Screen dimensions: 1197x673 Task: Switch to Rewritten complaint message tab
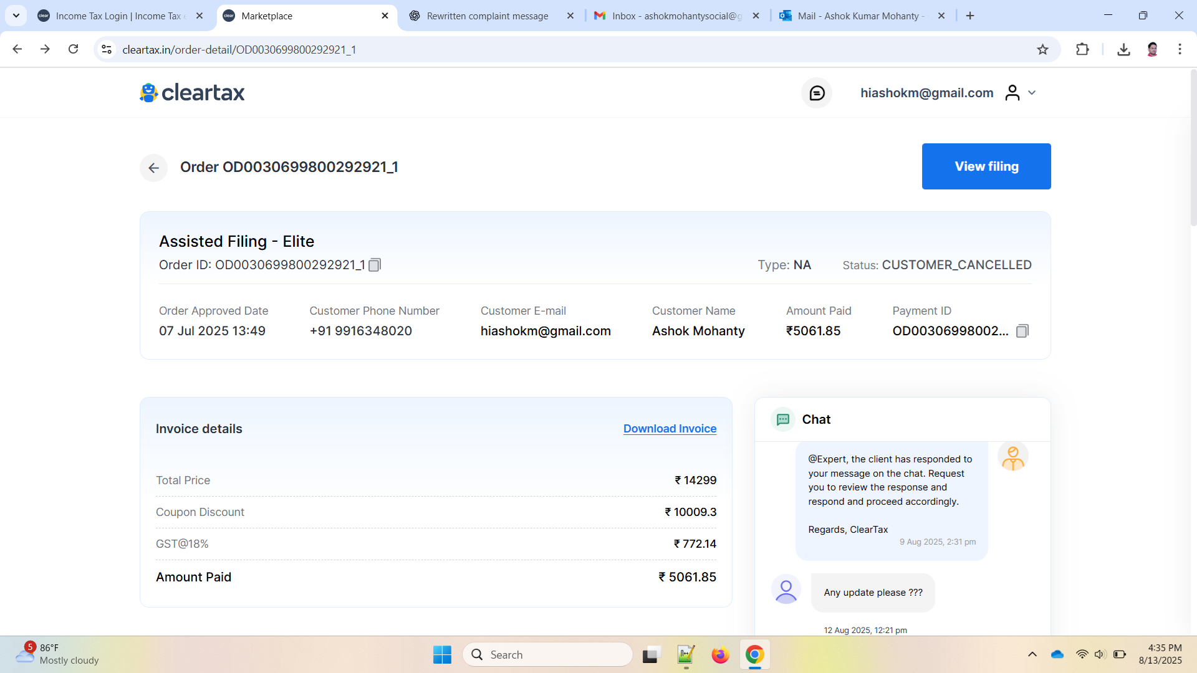[x=488, y=16]
